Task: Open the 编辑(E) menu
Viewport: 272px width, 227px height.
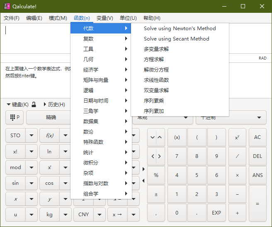Action: pos(34,18)
